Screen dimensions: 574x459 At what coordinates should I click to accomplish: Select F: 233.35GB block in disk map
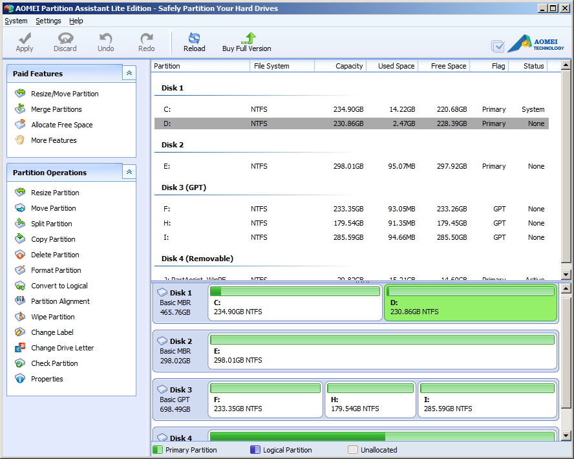(x=266, y=400)
